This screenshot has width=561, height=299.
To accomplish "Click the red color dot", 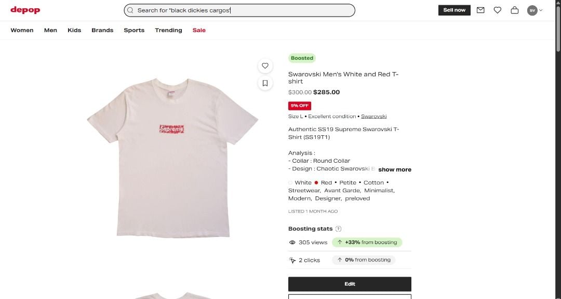I will point(316,183).
